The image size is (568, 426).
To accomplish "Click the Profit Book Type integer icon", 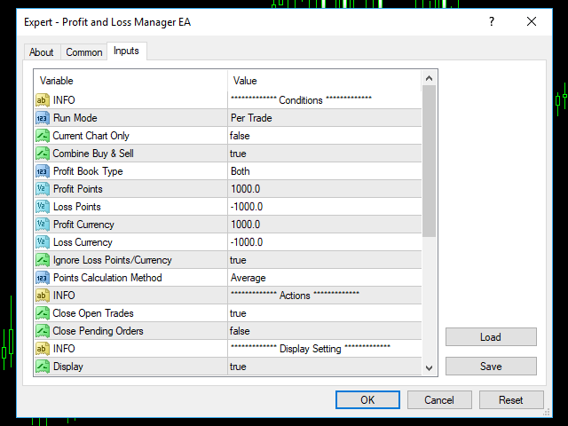I will [43, 171].
